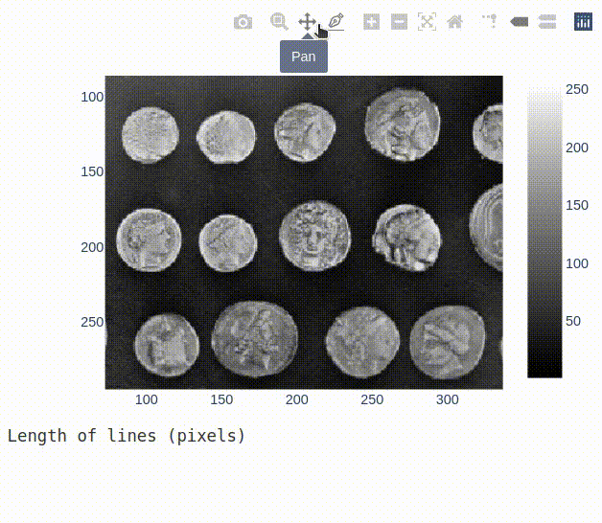Open the Plotly logo link
602x523 pixels.
pos(583,21)
